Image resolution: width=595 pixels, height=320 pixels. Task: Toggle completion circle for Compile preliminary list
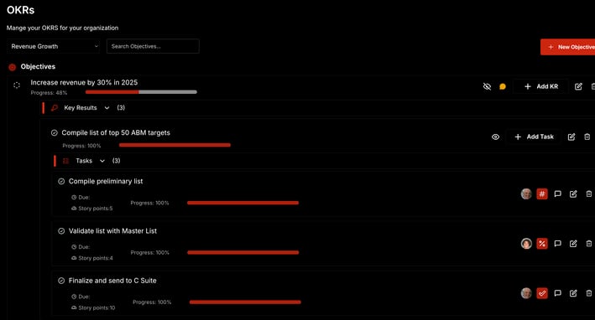coord(61,182)
